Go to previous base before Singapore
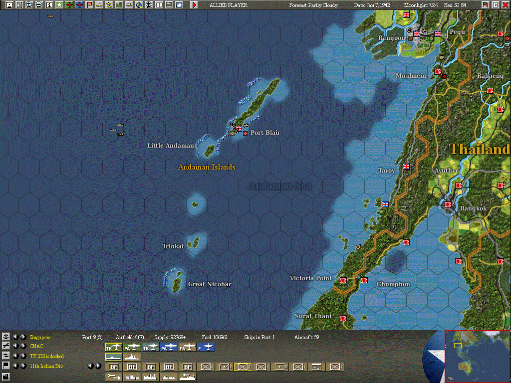 15,337
